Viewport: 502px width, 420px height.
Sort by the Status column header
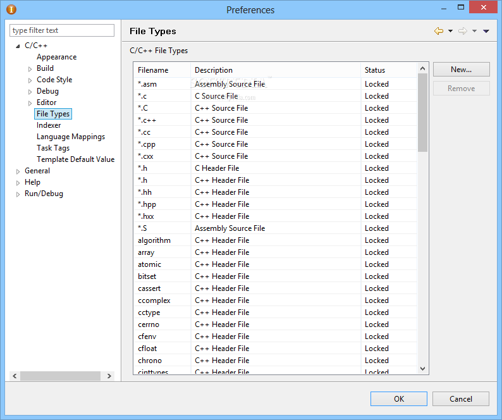click(x=389, y=70)
